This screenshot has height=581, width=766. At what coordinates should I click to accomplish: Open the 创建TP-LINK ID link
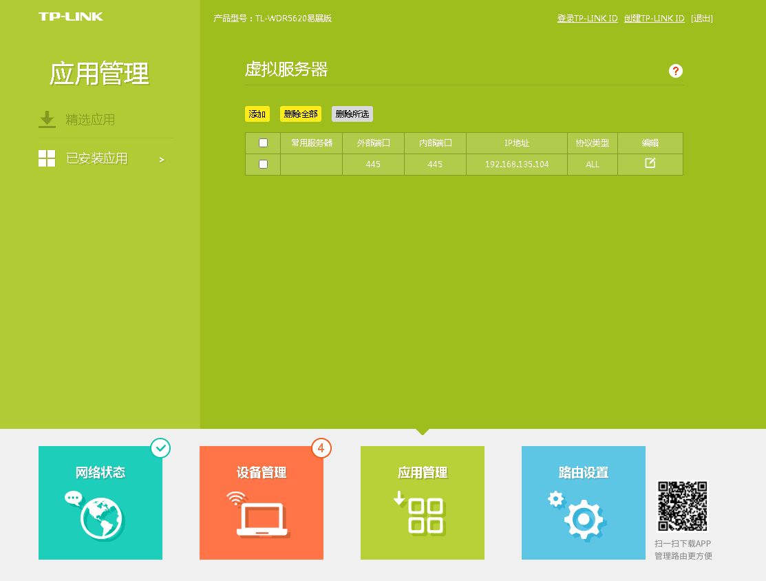click(654, 19)
